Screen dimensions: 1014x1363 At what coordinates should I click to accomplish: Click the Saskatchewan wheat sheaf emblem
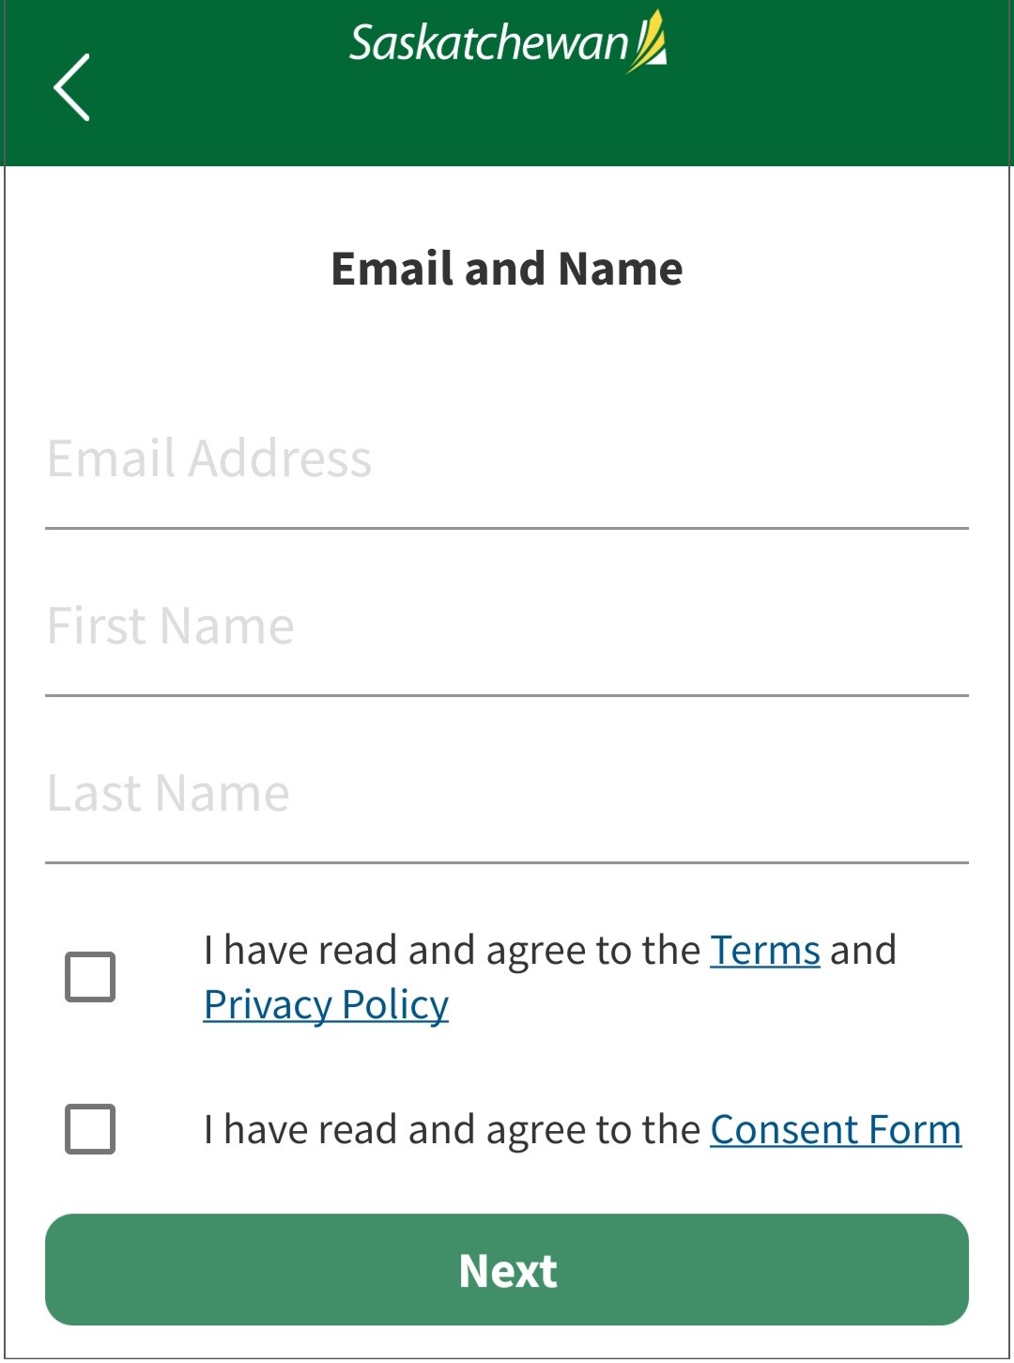[x=649, y=42]
